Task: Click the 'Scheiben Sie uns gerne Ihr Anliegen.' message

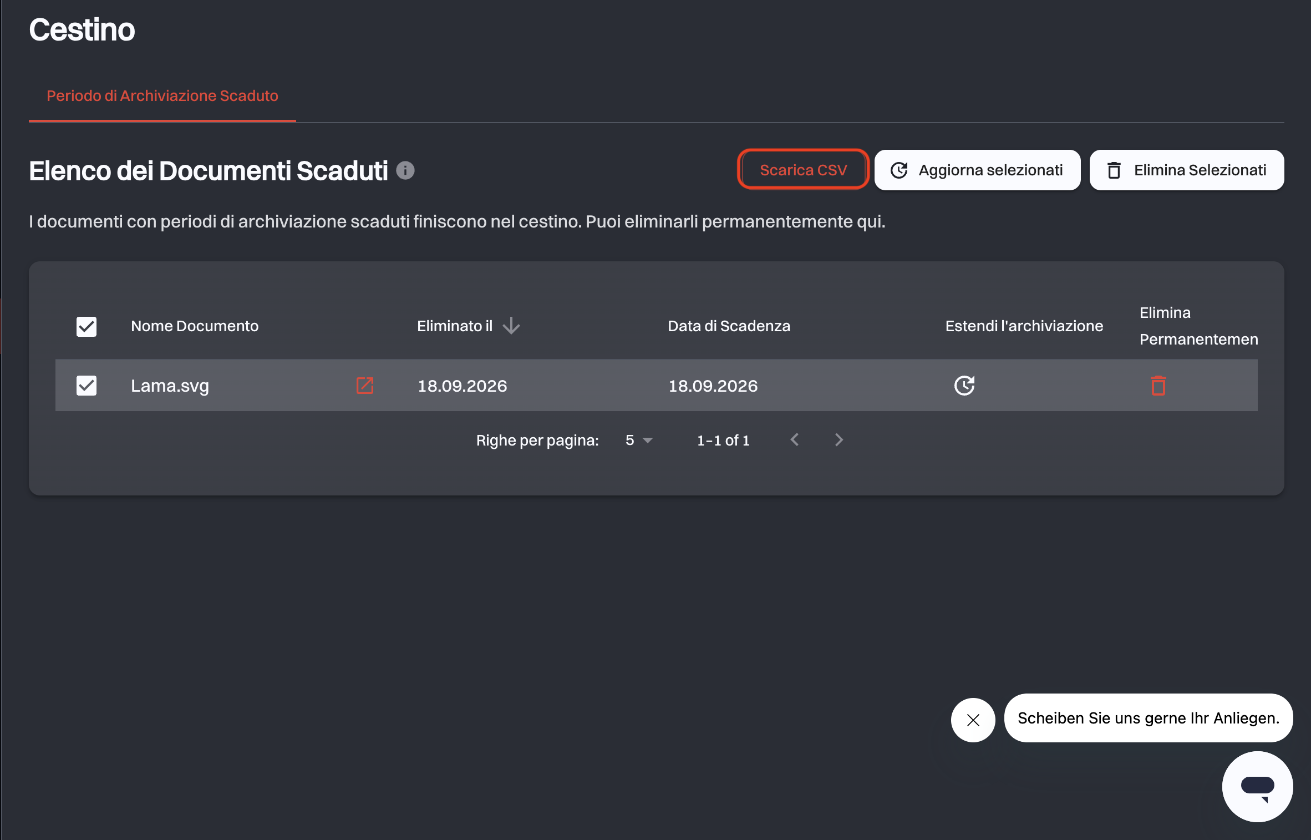Action: pos(1149,718)
